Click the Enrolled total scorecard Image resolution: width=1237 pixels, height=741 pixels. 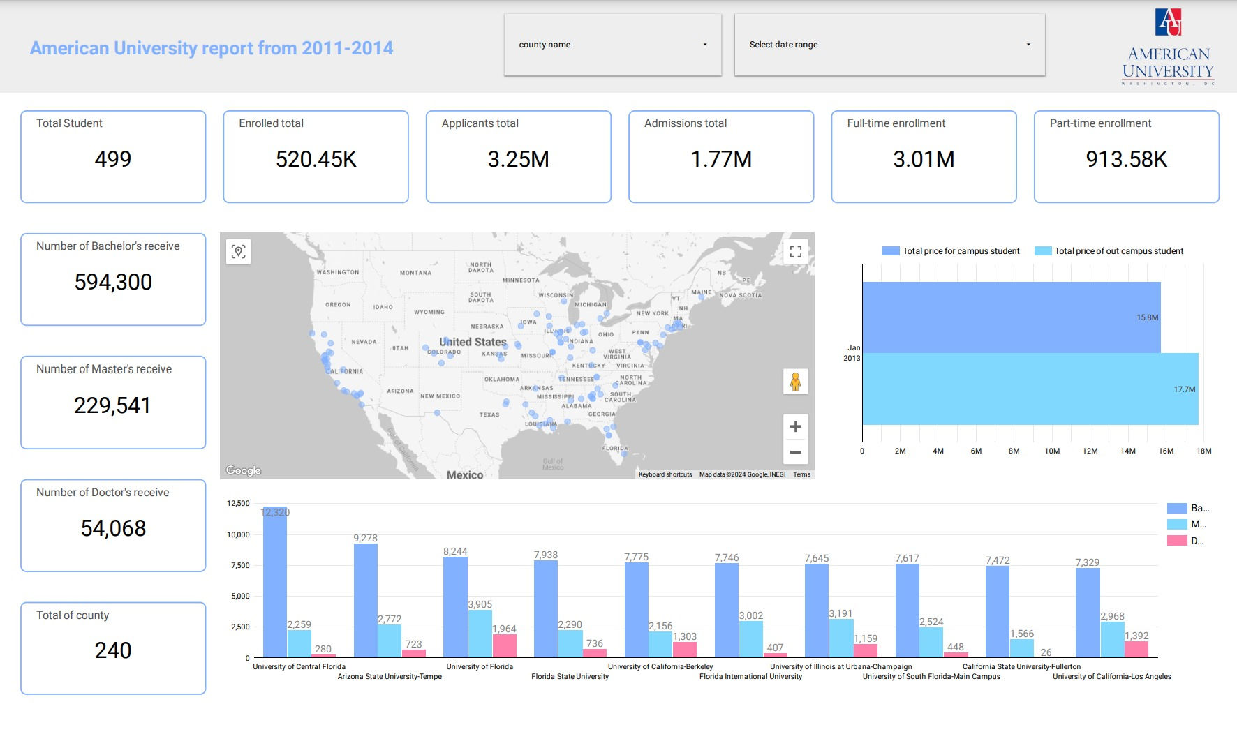(316, 157)
